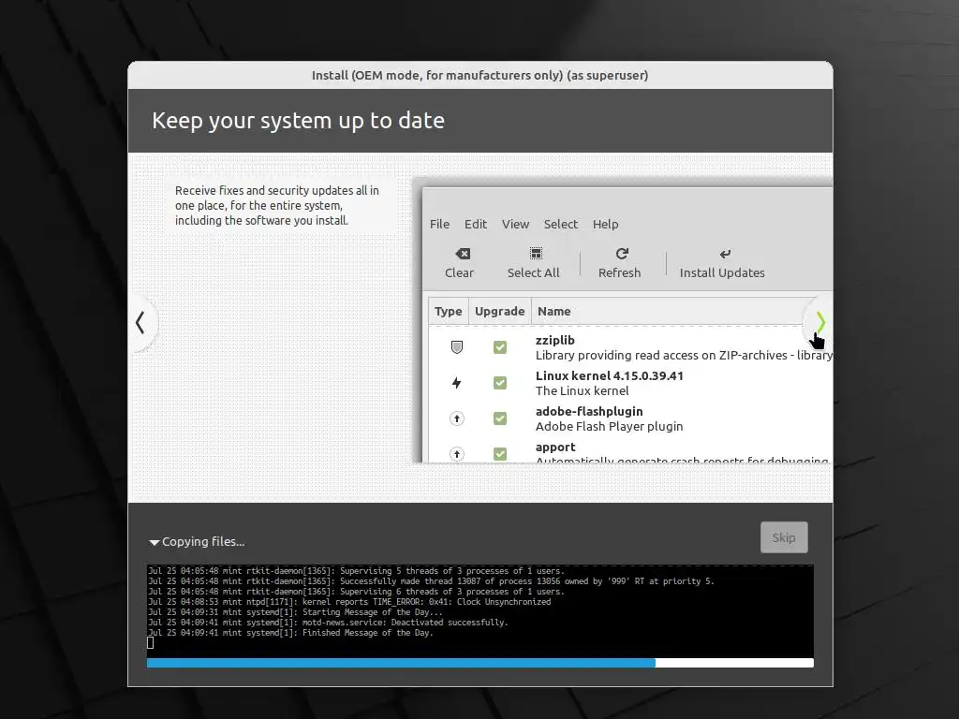Screen dimensions: 959x719
Task: Select the 'Linux kernel 4.15.0.39.41' entry
Action: (x=609, y=375)
